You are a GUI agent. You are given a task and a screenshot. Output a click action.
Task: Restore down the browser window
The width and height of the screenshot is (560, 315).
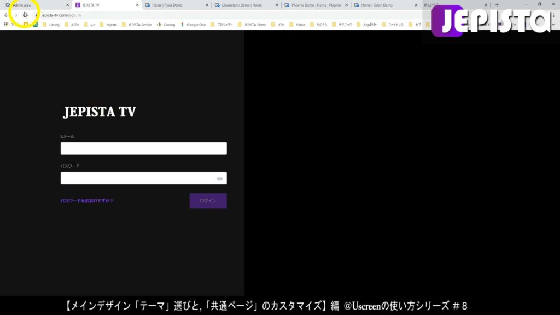(540, 4)
